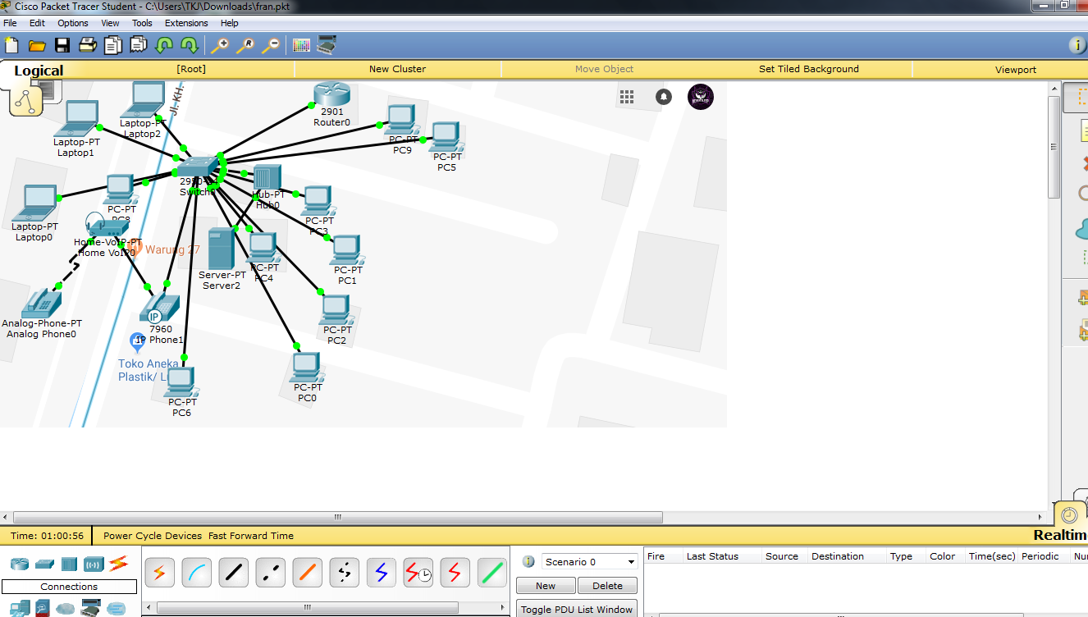Click the PC6 computer
The image size is (1088, 617).
coord(181,382)
